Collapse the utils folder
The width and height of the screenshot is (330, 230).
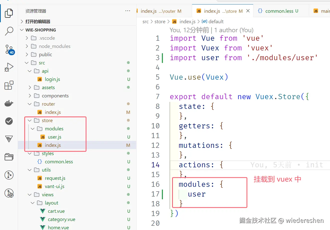tap(30, 170)
